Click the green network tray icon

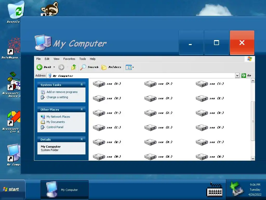point(237,189)
